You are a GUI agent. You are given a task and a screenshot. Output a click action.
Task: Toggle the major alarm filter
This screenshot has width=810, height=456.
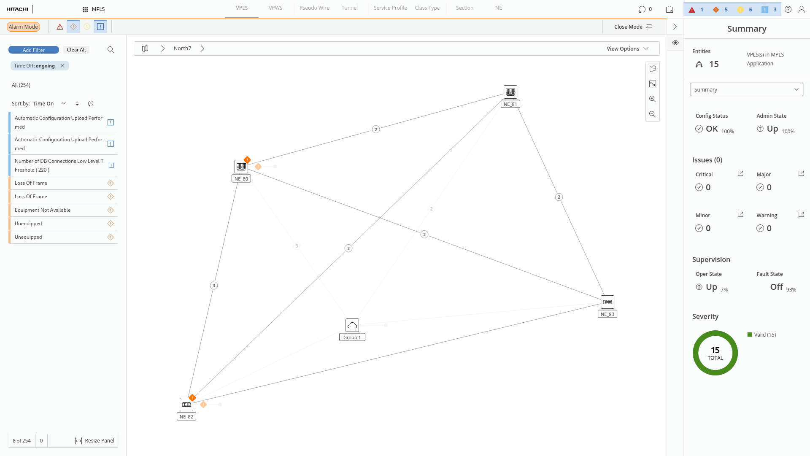coord(73,27)
